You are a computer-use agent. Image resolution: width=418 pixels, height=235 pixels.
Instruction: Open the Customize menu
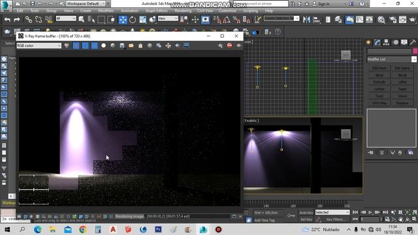click(227, 10)
